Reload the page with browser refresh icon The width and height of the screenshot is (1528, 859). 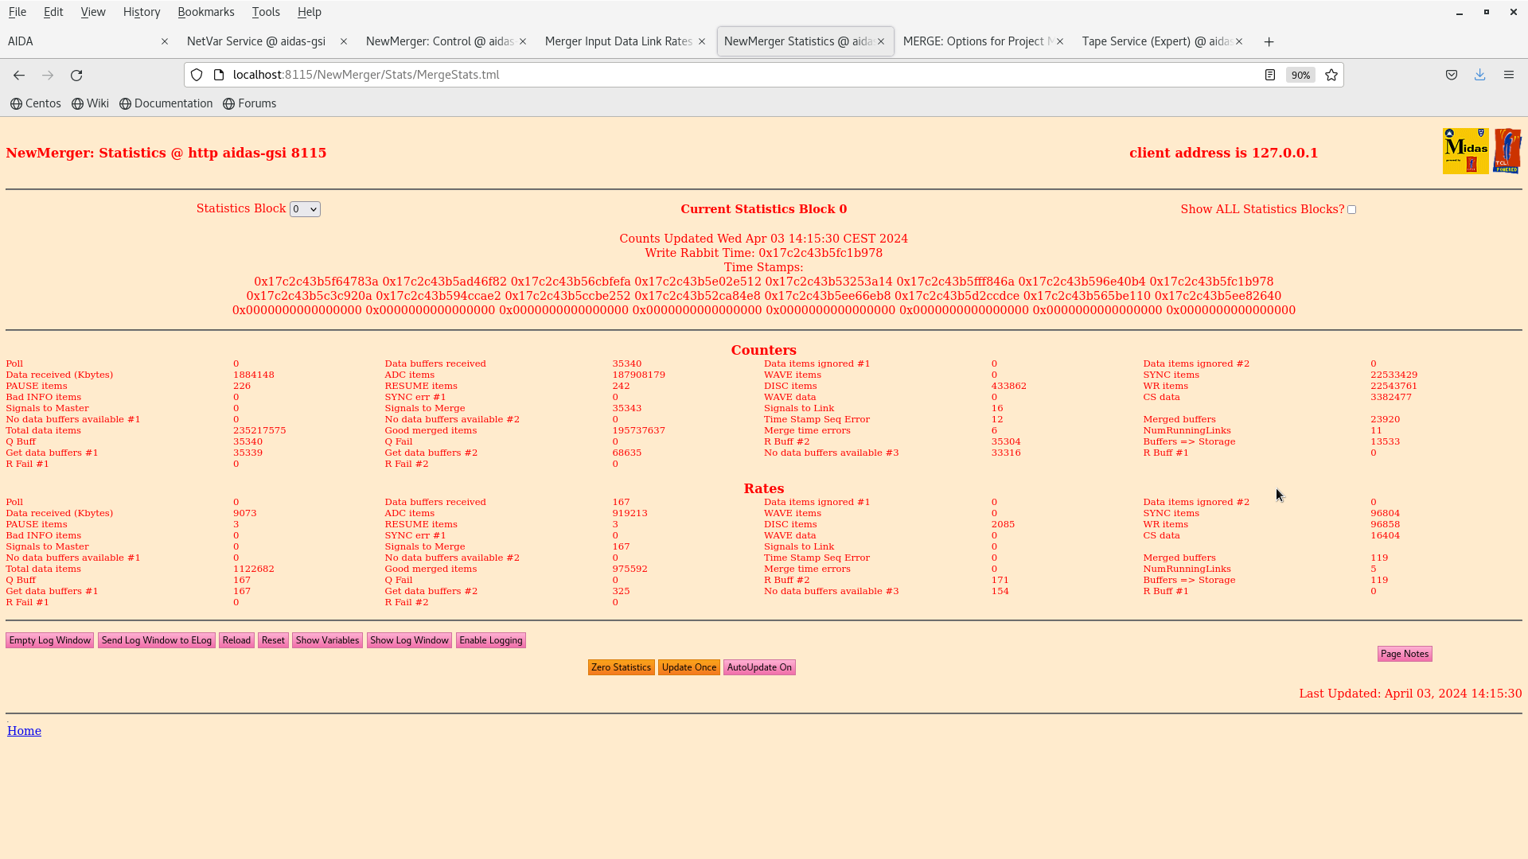[76, 75]
